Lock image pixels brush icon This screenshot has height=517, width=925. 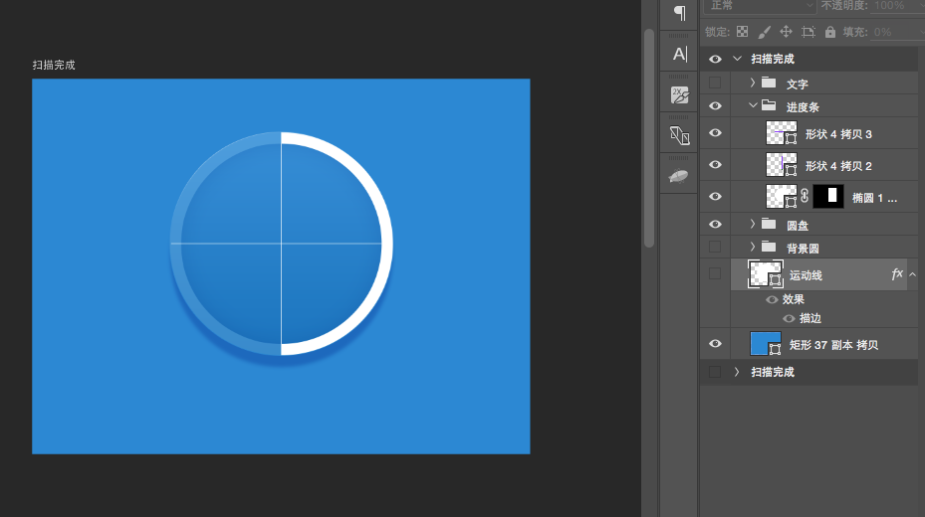(764, 32)
